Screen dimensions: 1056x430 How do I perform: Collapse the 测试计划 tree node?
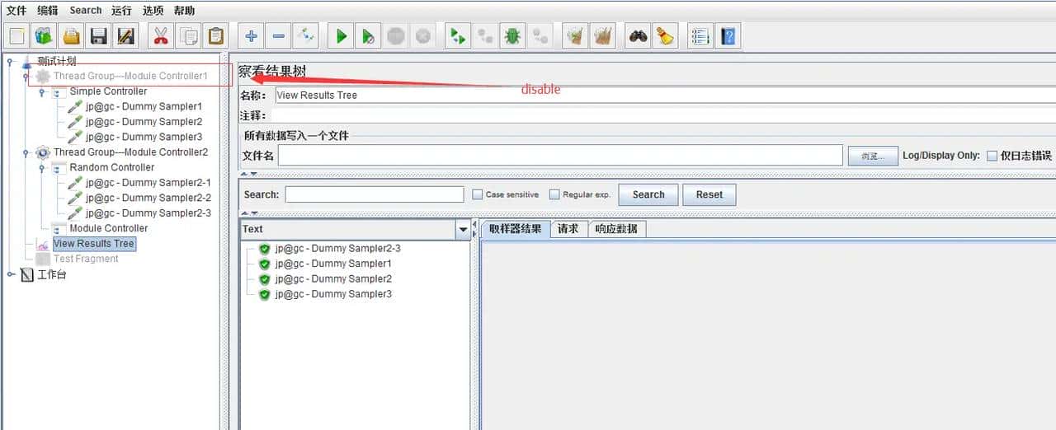click(10, 61)
